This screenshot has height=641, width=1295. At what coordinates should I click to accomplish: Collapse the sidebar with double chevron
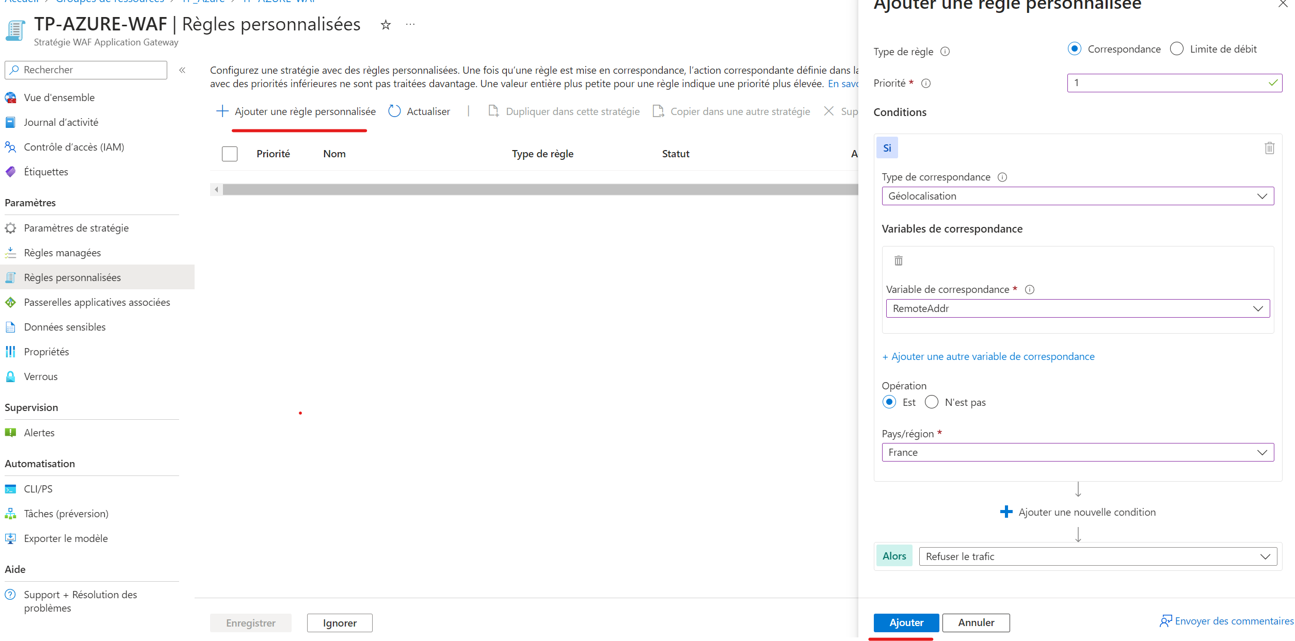[182, 70]
